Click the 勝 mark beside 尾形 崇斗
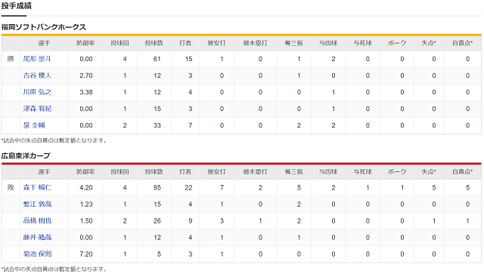 click(11, 59)
